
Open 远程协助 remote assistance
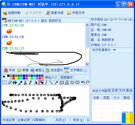click(12, 13)
